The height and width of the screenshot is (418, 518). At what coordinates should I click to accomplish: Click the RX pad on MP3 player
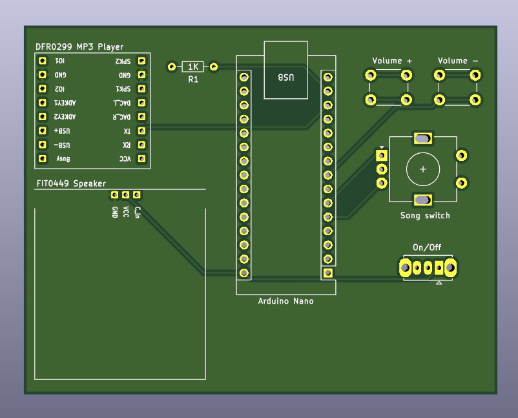[141, 145]
